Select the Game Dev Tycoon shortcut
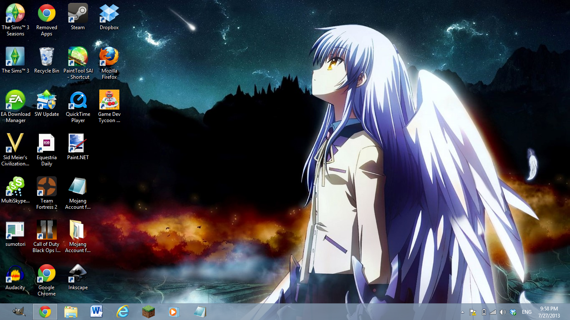 pos(109,106)
